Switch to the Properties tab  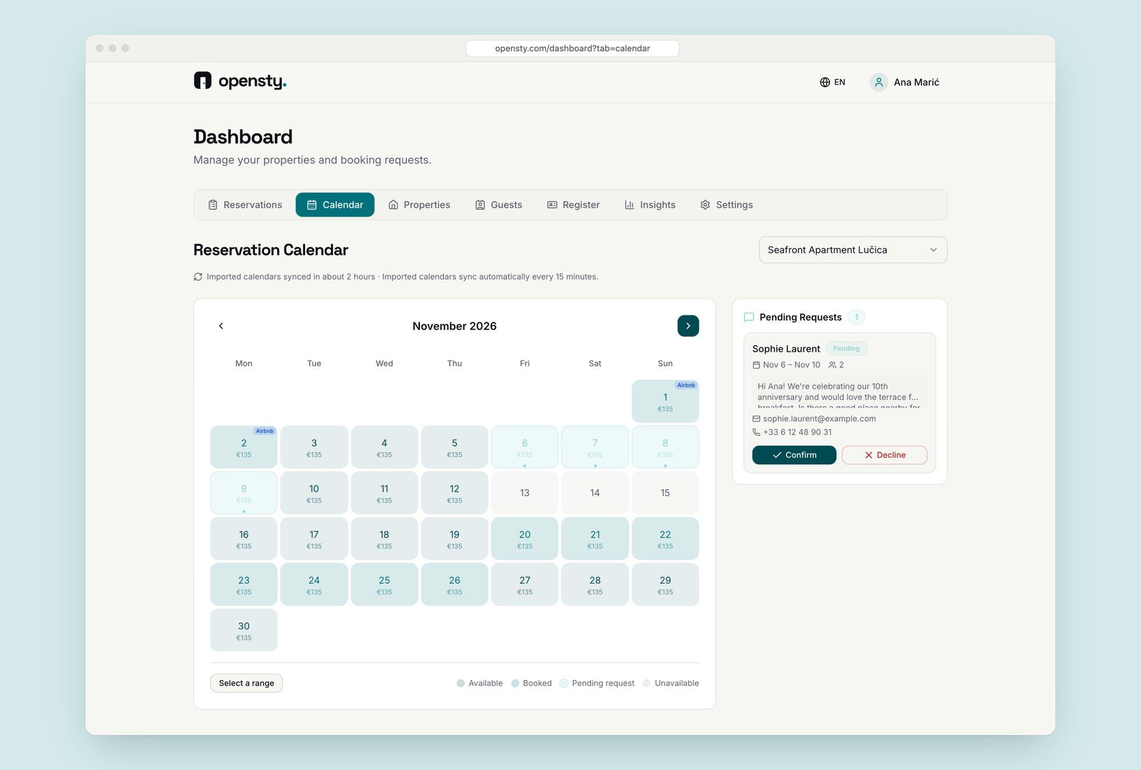click(419, 205)
